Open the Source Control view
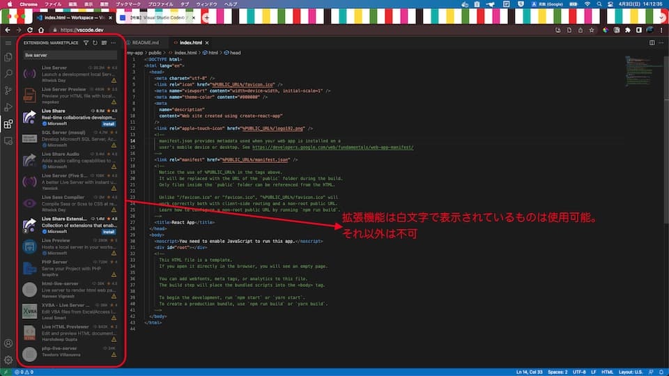The width and height of the screenshot is (669, 376). pyautogui.click(x=8, y=91)
